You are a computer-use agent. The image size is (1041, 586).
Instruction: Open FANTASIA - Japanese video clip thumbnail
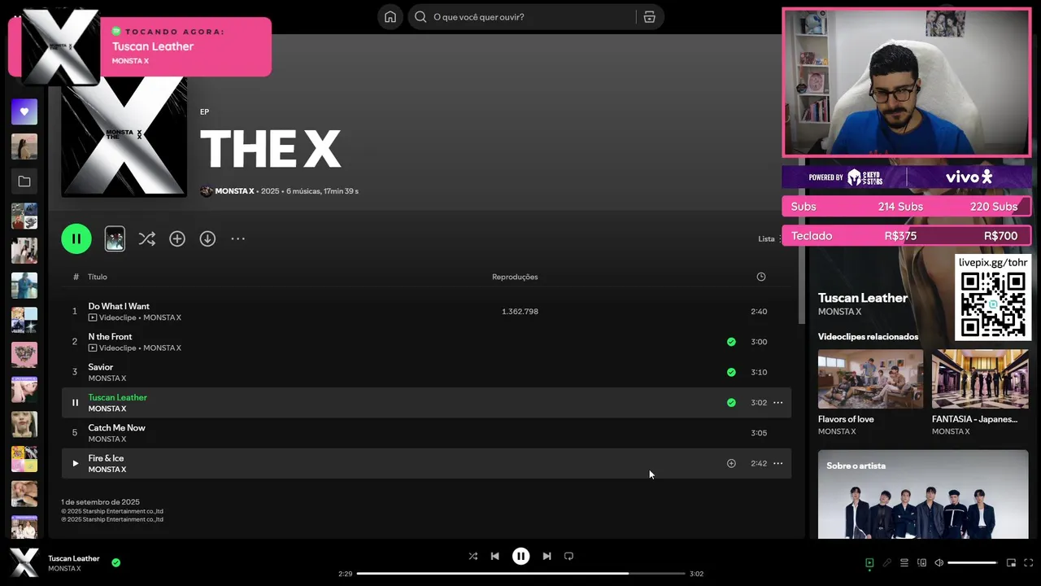point(980,379)
